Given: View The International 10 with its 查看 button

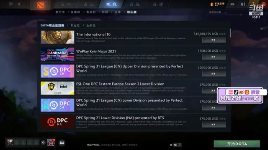Looking at the screenshot, I should point(214,40).
